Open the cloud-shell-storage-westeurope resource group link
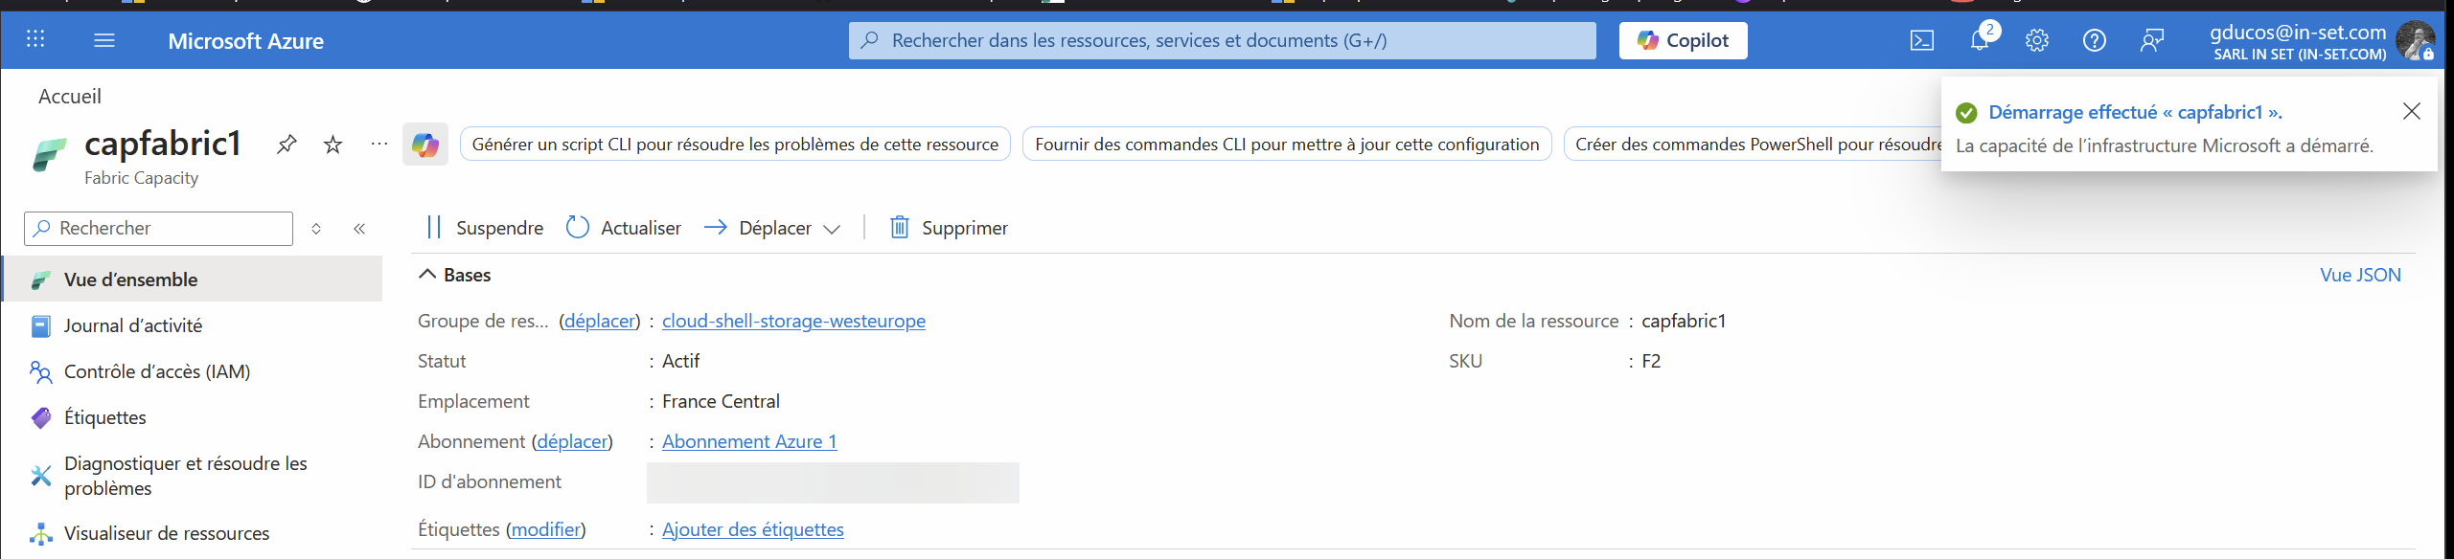 (793, 321)
